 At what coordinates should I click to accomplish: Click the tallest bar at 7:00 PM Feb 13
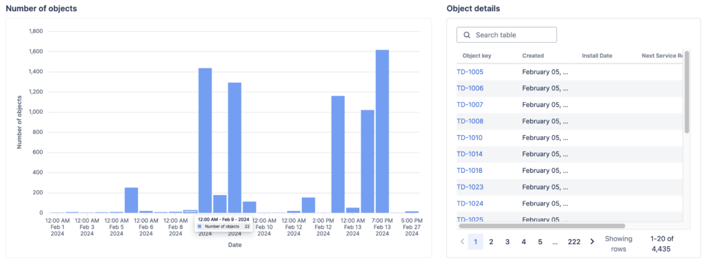pyautogui.click(x=382, y=131)
